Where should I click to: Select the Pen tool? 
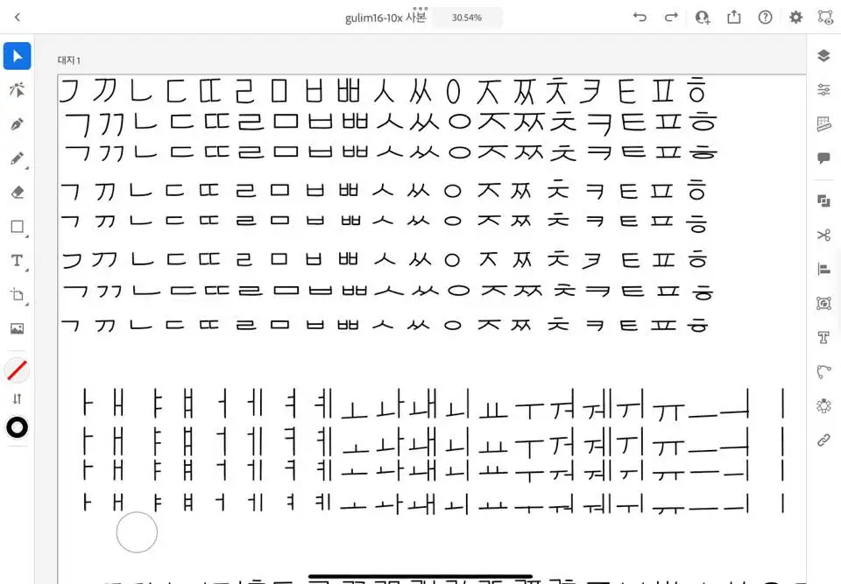click(17, 123)
